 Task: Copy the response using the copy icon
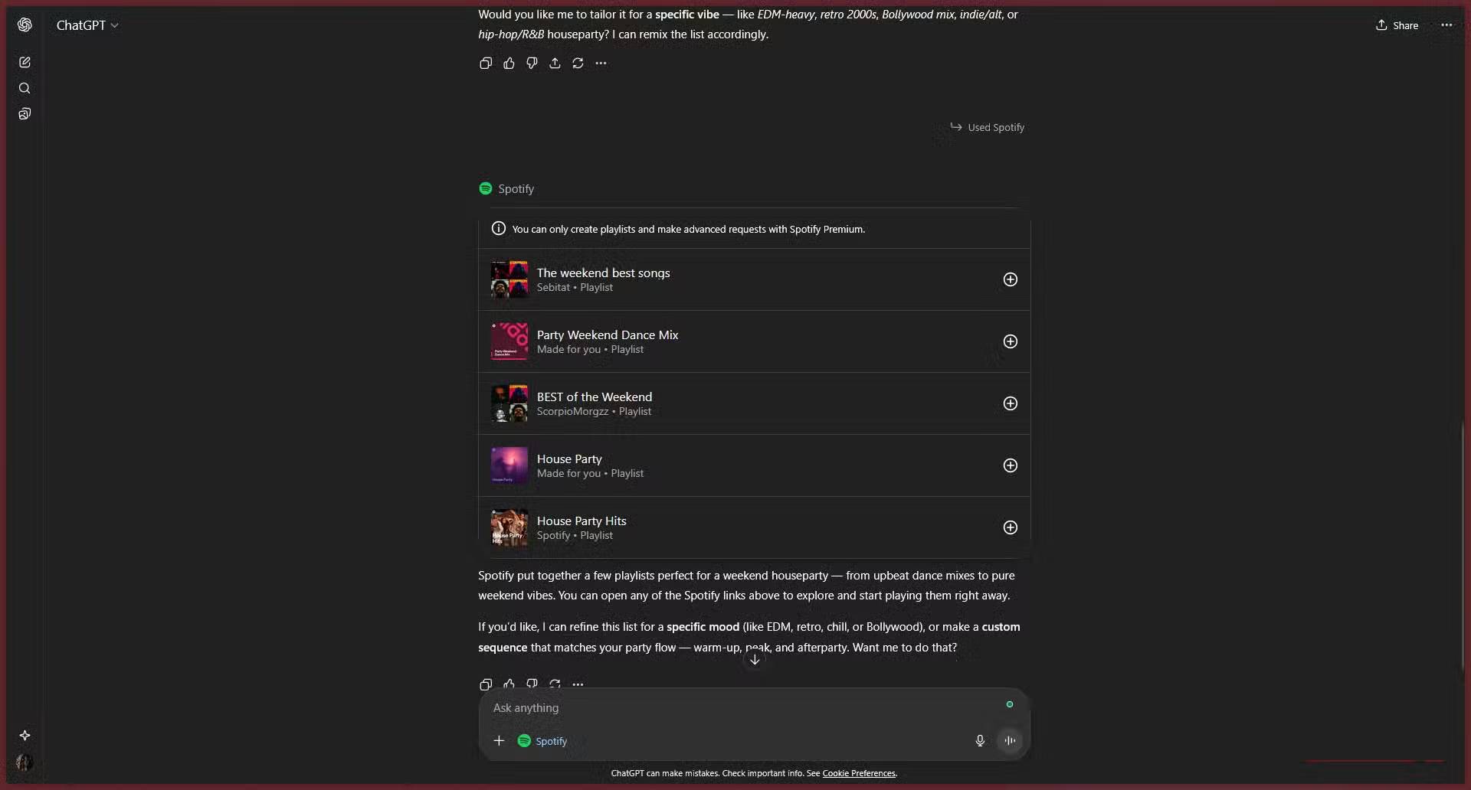coord(486,63)
